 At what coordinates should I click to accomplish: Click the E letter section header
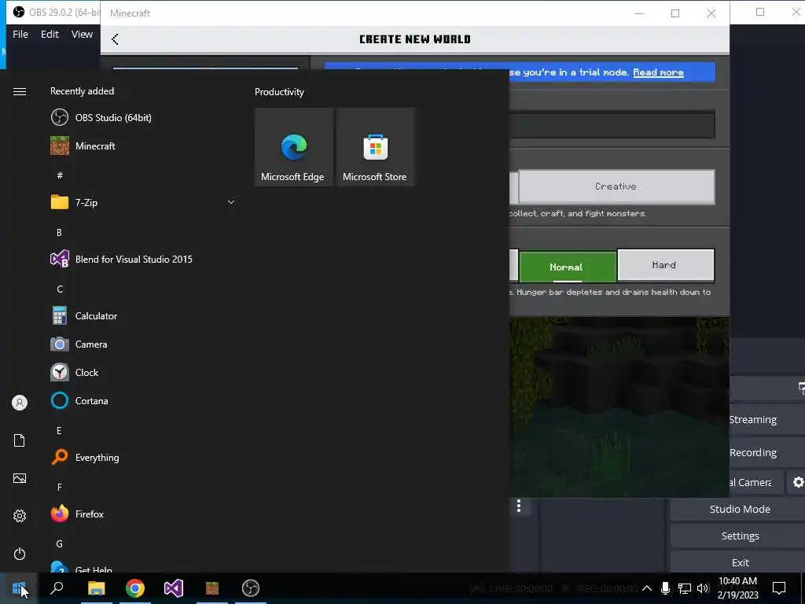[59, 430]
